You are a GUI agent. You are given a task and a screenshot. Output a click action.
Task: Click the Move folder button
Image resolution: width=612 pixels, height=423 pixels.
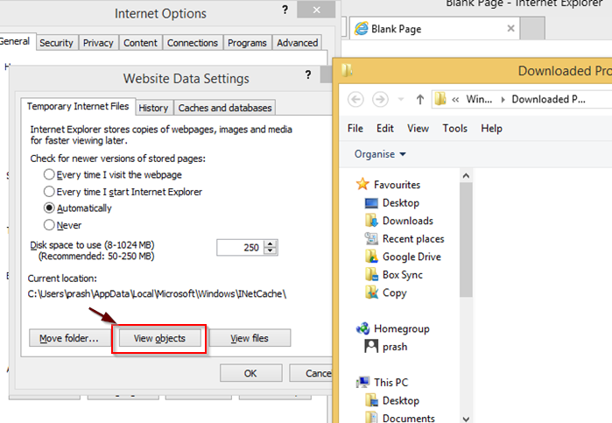click(68, 338)
